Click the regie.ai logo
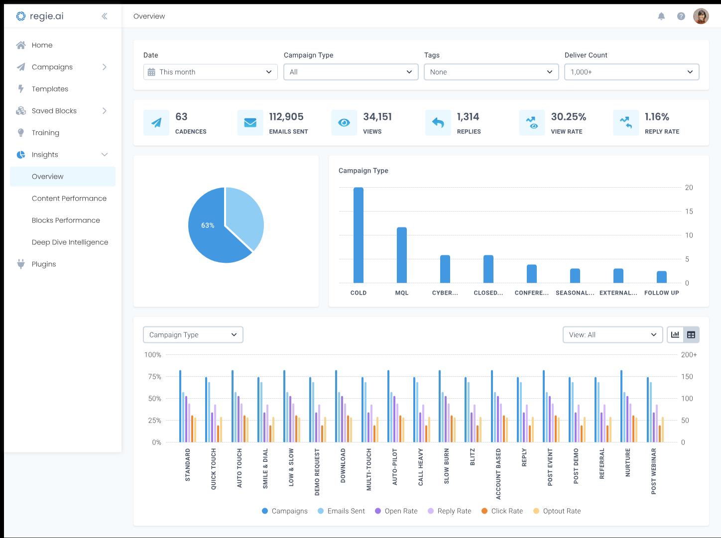Screen dimensions: 721x538 click(40, 16)
